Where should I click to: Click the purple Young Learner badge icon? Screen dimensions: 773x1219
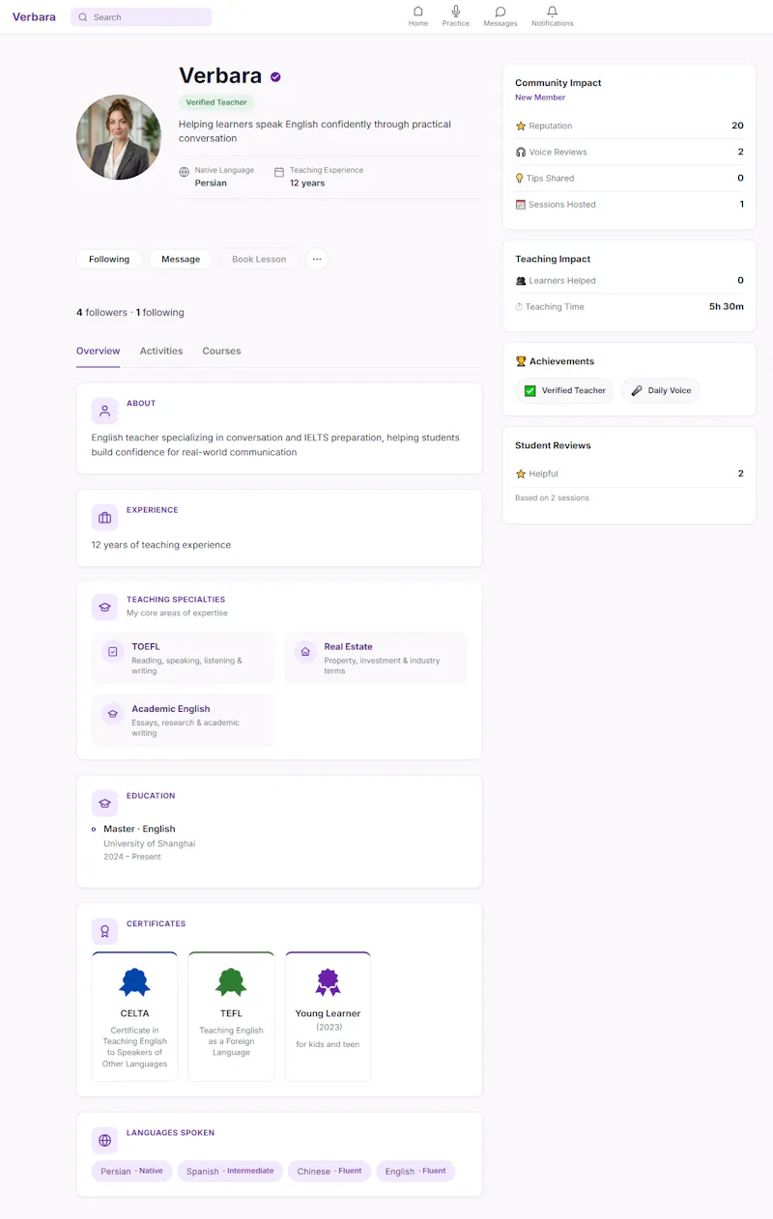(329, 982)
